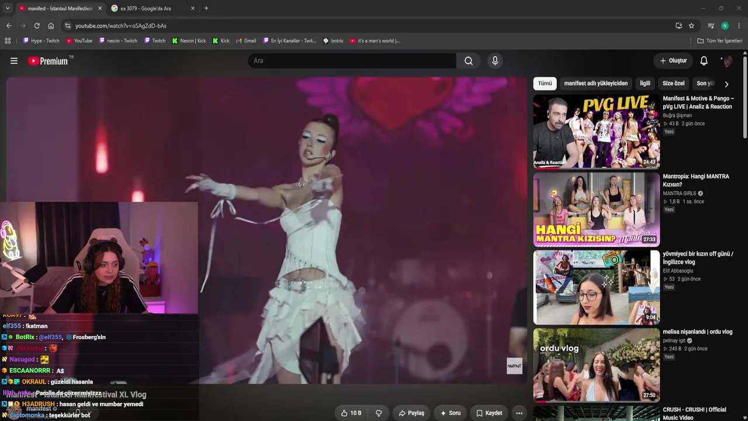The width and height of the screenshot is (748, 421).
Task: Open the Kick bookmark
Action: tap(221, 41)
